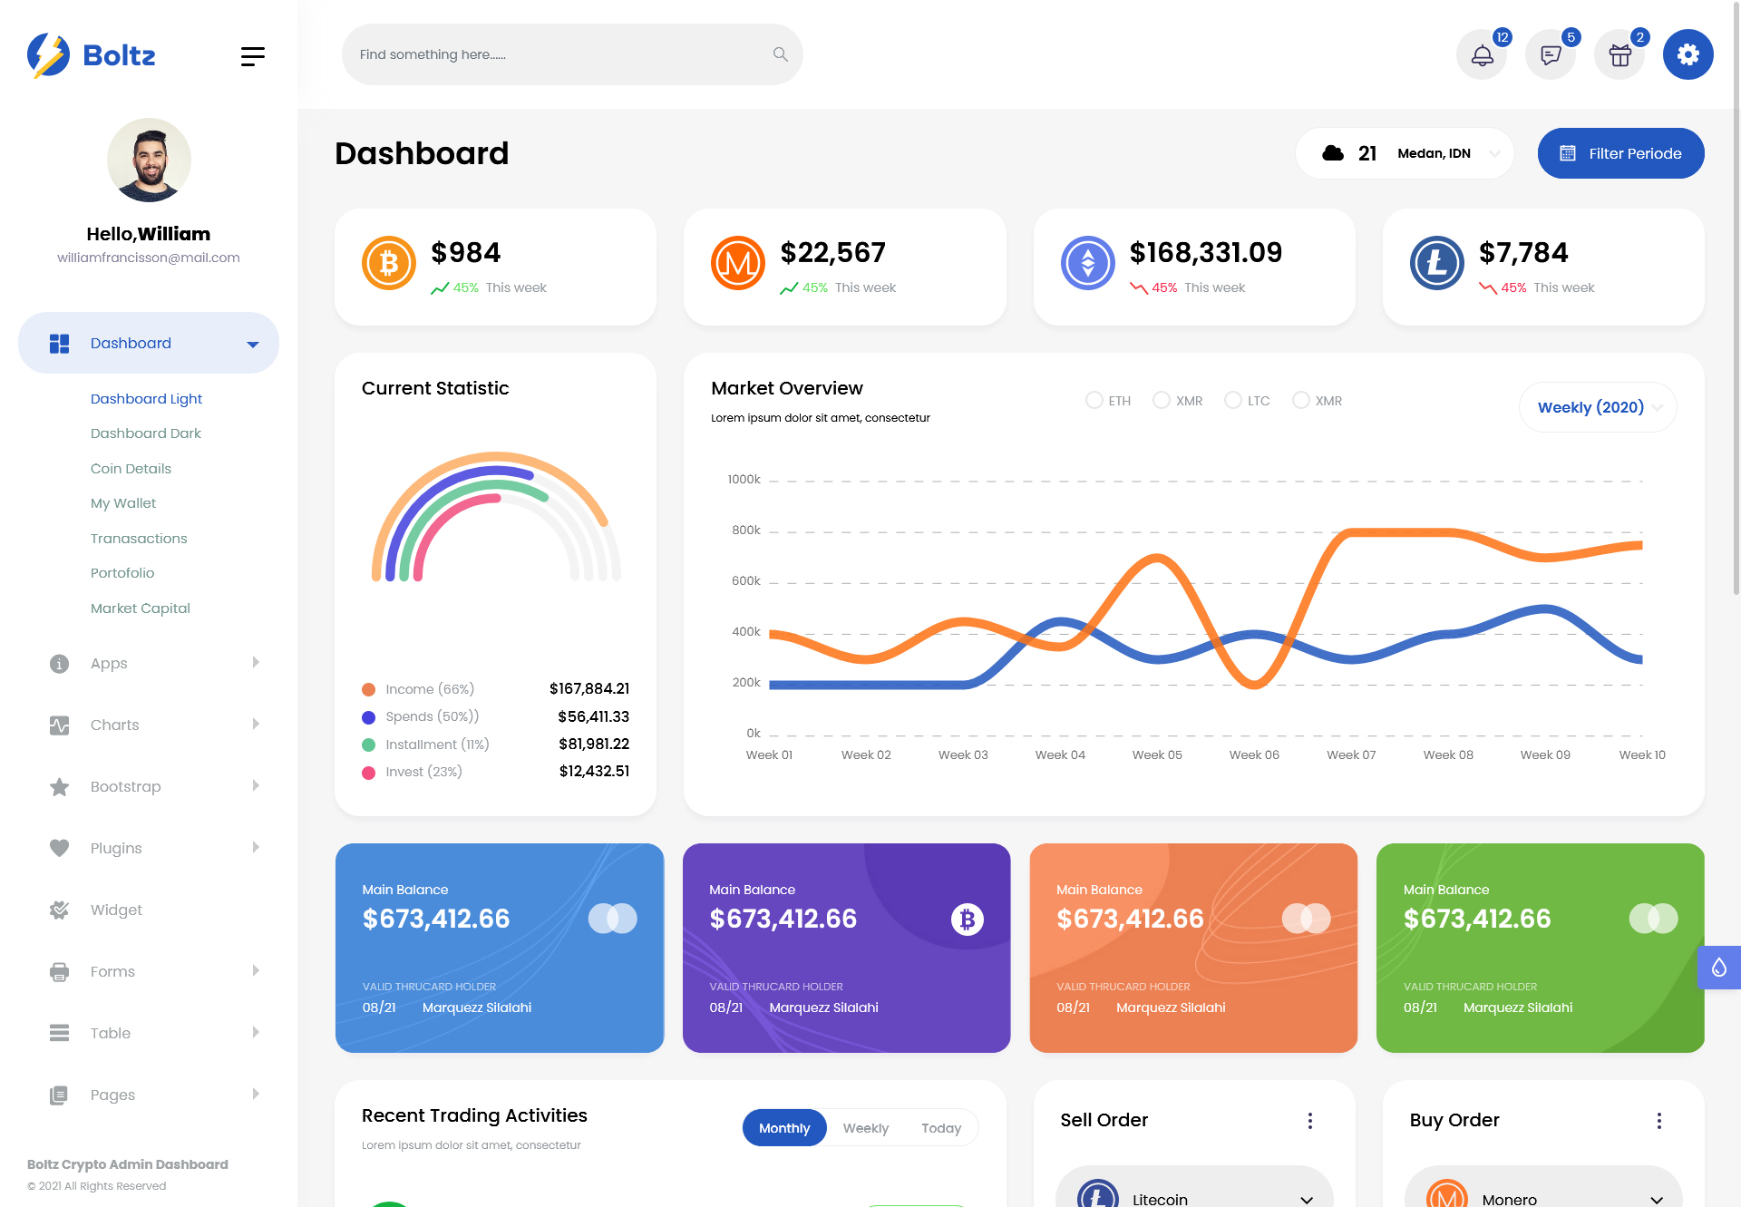
Task: Click the Boltz lightning logo
Action: click(x=48, y=55)
